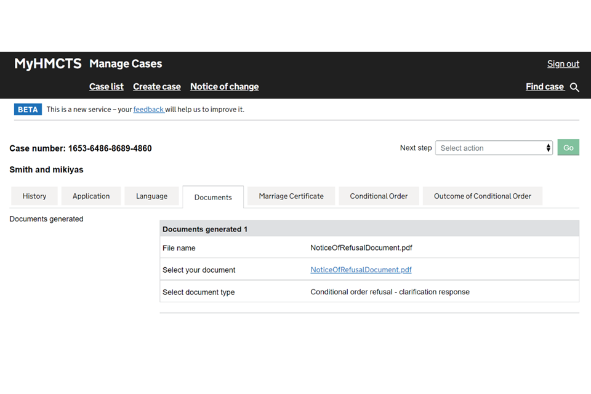Open Notice of change link
The height and width of the screenshot is (394, 591).
pyautogui.click(x=224, y=87)
